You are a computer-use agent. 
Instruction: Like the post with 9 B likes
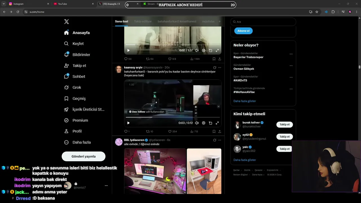[x=172, y=59]
